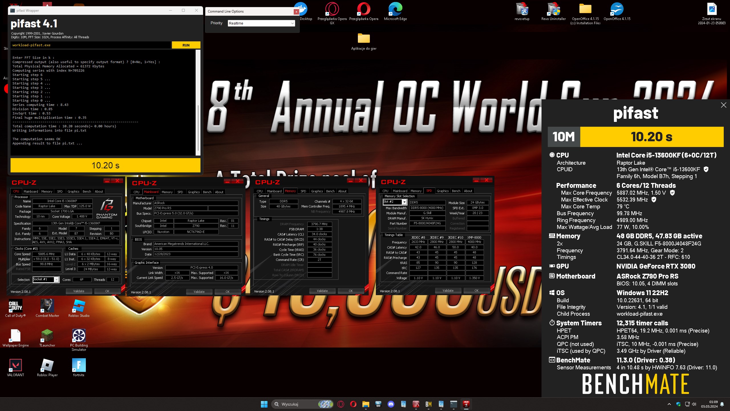The height and width of the screenshot is (411, 730).
Task: Click Validate in CPU-Z CPU window
Action: [x=79, y=291]
